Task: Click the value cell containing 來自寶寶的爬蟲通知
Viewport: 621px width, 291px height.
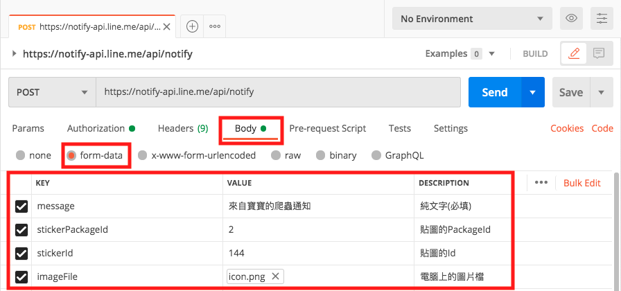Action: pyautogui.click(x=318, y=206)
